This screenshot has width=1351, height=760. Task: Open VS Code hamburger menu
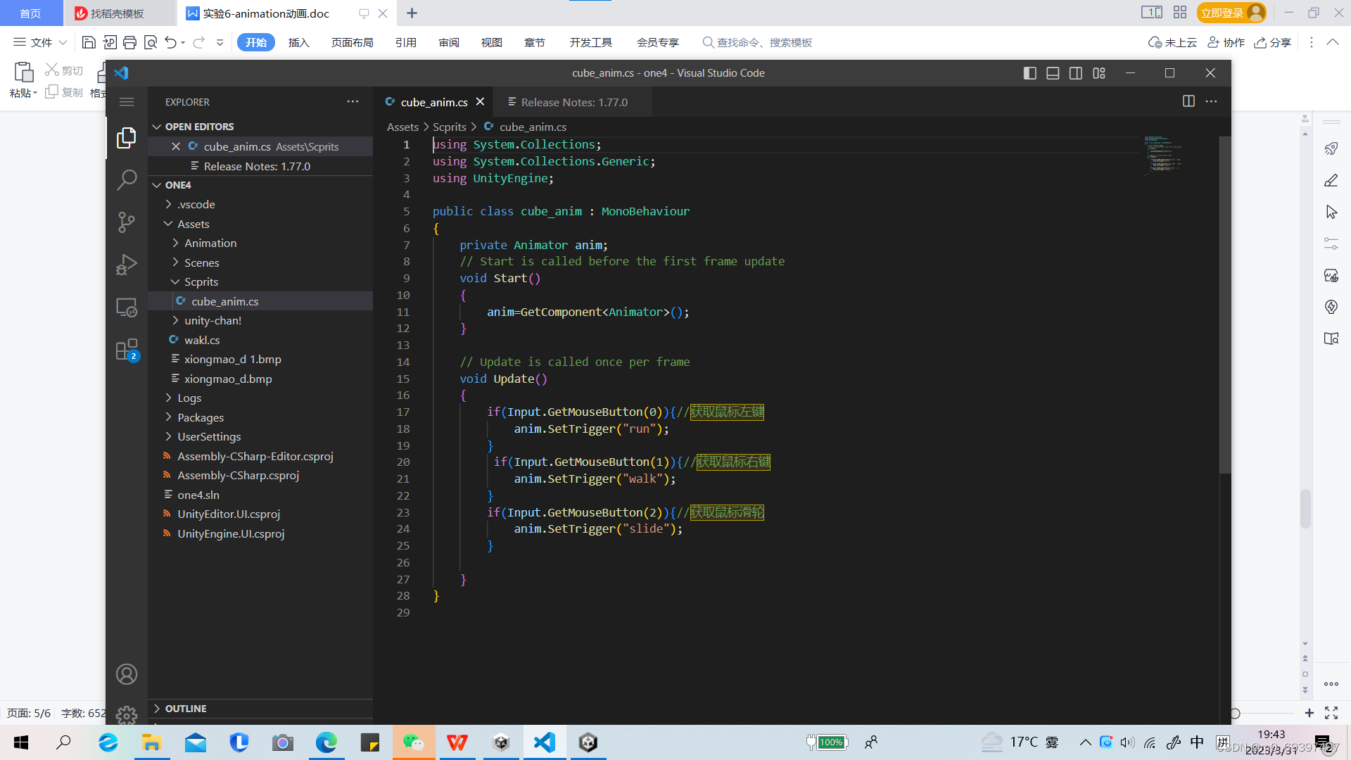127,102
